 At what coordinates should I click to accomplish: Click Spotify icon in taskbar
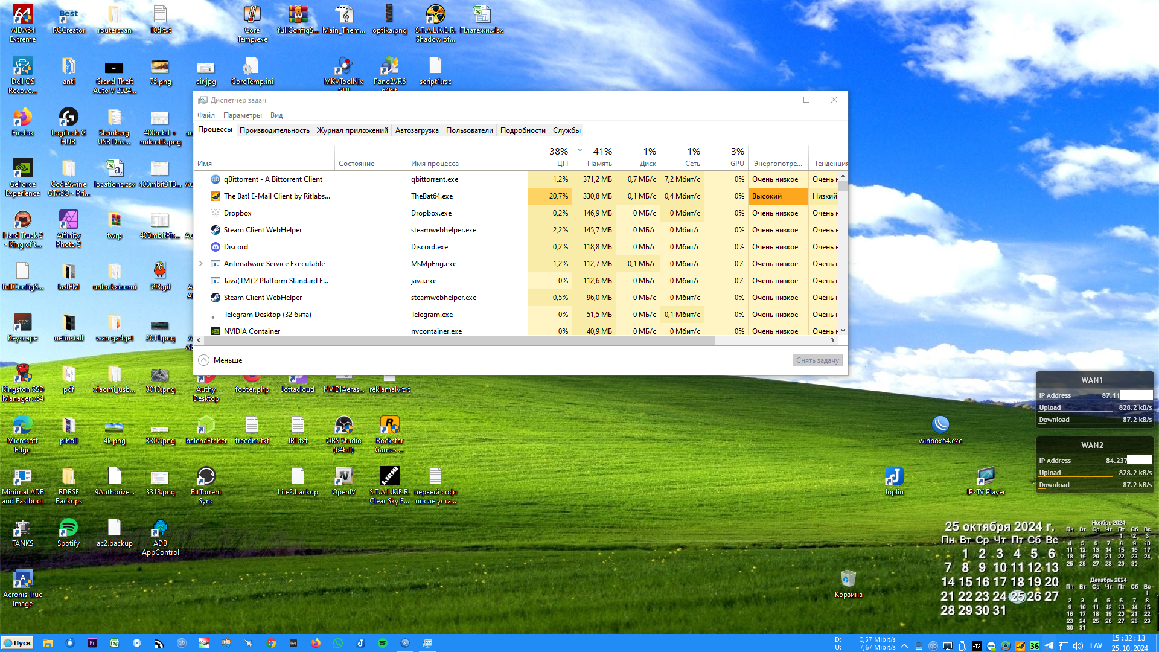click(383, 644)
